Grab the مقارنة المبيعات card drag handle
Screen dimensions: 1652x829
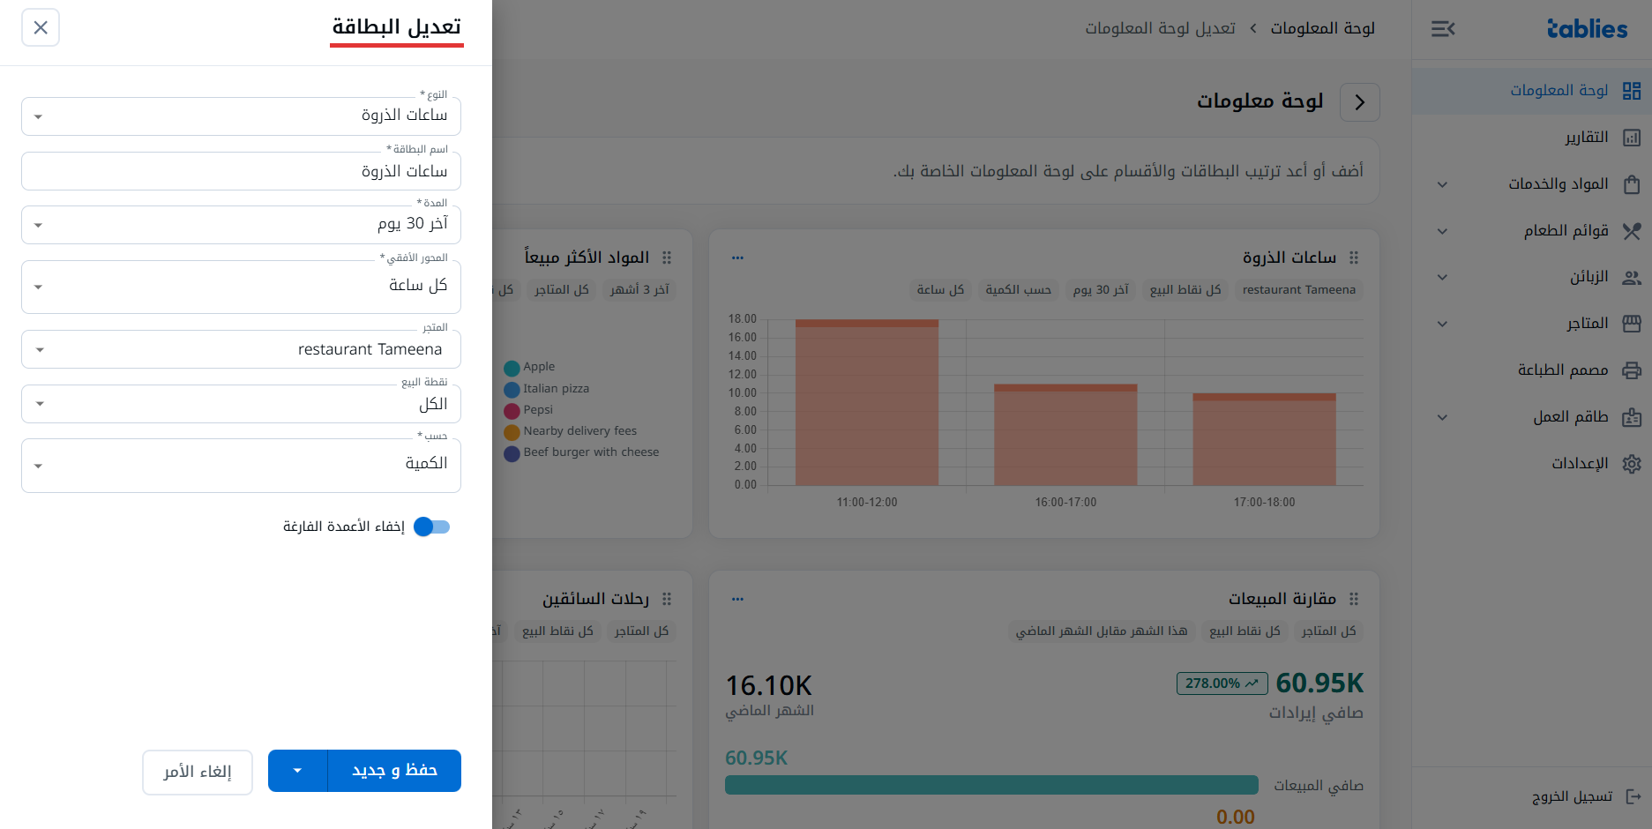coord(1354,599)
